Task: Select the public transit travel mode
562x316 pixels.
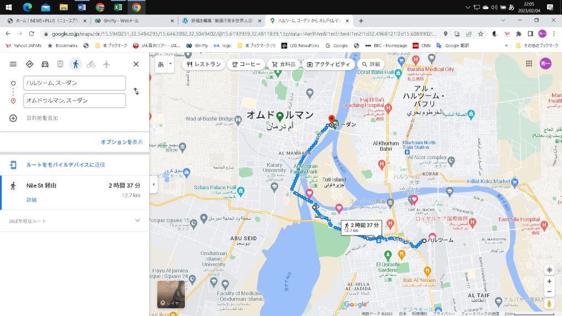Action: point(60,64)
